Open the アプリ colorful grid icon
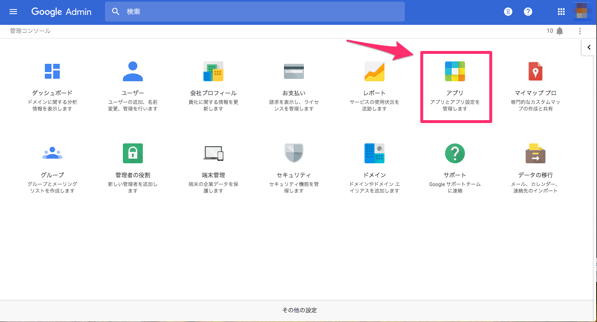Screen dimensions: 597x322 pos(455,71)
